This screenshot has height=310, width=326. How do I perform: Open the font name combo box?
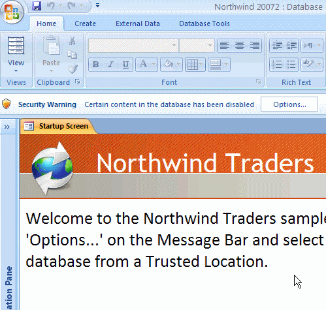(133, 46)
